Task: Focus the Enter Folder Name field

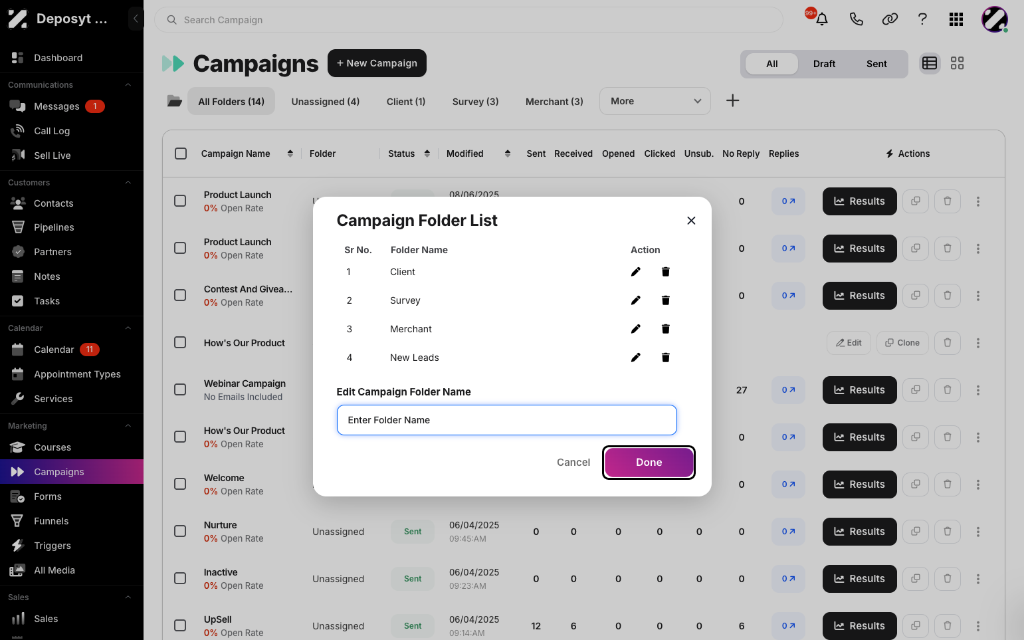Action: pyautogui.click(x=506, y=420)
